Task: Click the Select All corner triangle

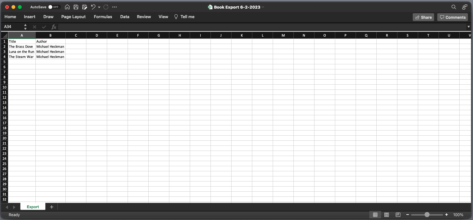Action: pos(4,35)
